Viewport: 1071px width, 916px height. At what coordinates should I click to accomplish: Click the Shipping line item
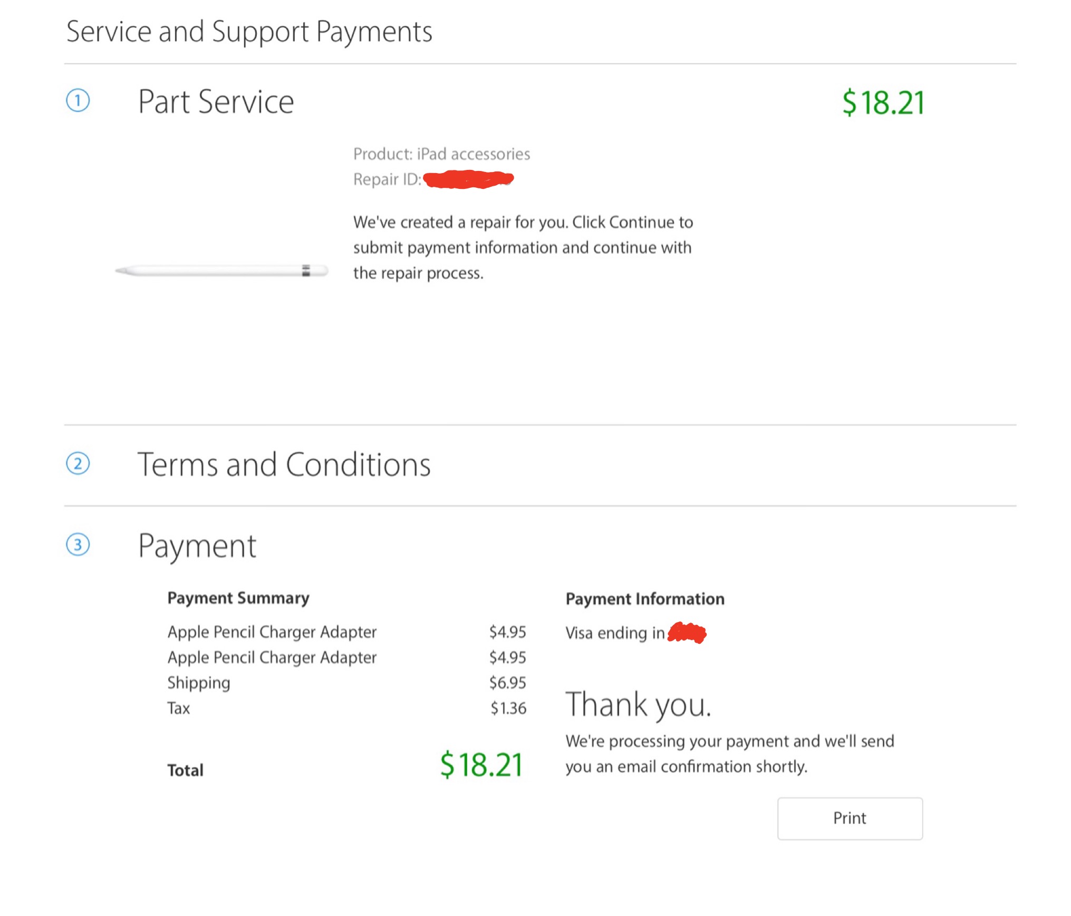pyautogui.click(x=346, y=683)
